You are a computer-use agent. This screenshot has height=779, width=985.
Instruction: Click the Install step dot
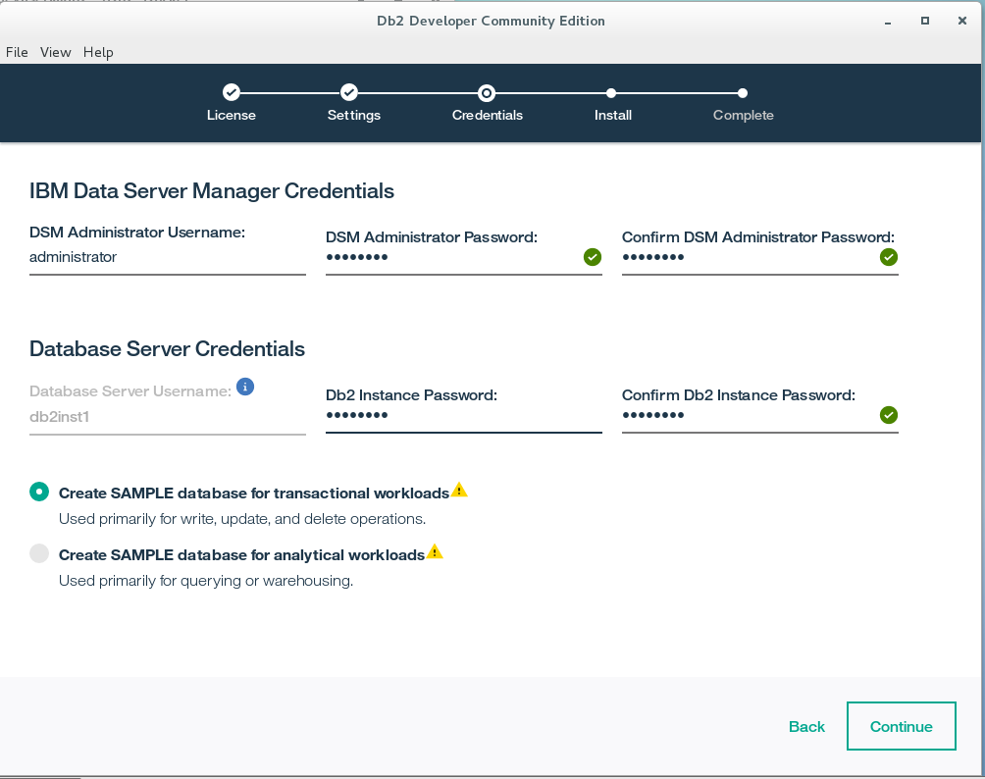[x=611, y=93]
